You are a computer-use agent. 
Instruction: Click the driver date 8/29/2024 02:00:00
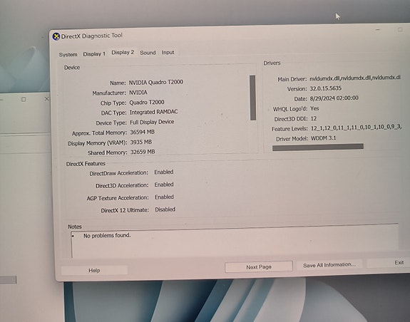click(x=334, y=98)
